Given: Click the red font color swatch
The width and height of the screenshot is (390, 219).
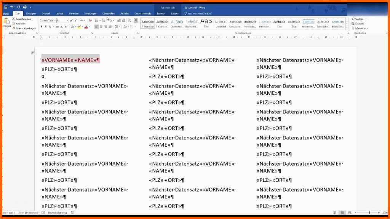Looking at the screenshot, I should (x=86, y=27).
